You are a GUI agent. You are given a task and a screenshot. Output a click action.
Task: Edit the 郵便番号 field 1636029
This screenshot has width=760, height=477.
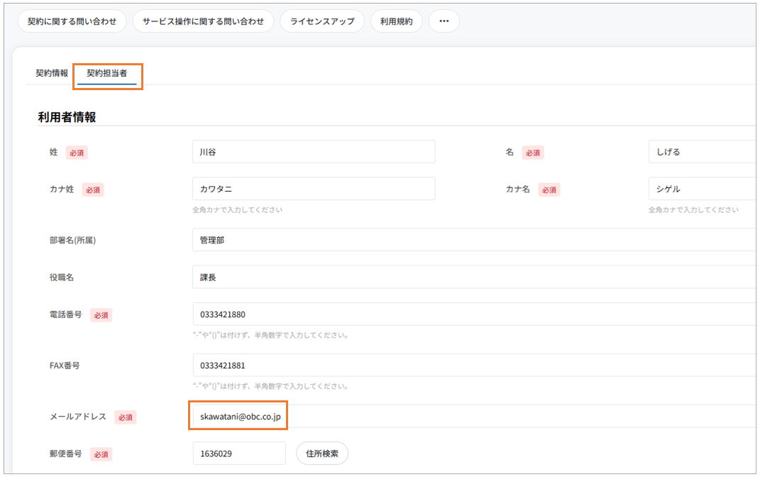click(239, 454)
